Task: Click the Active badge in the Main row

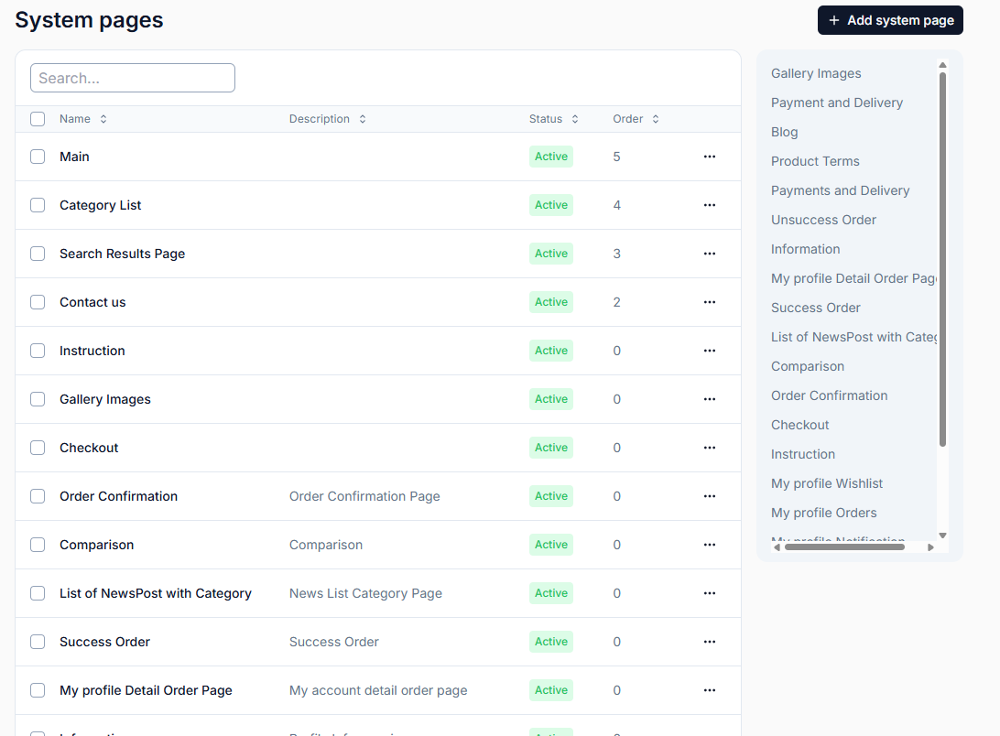Action: pos(551,157)
